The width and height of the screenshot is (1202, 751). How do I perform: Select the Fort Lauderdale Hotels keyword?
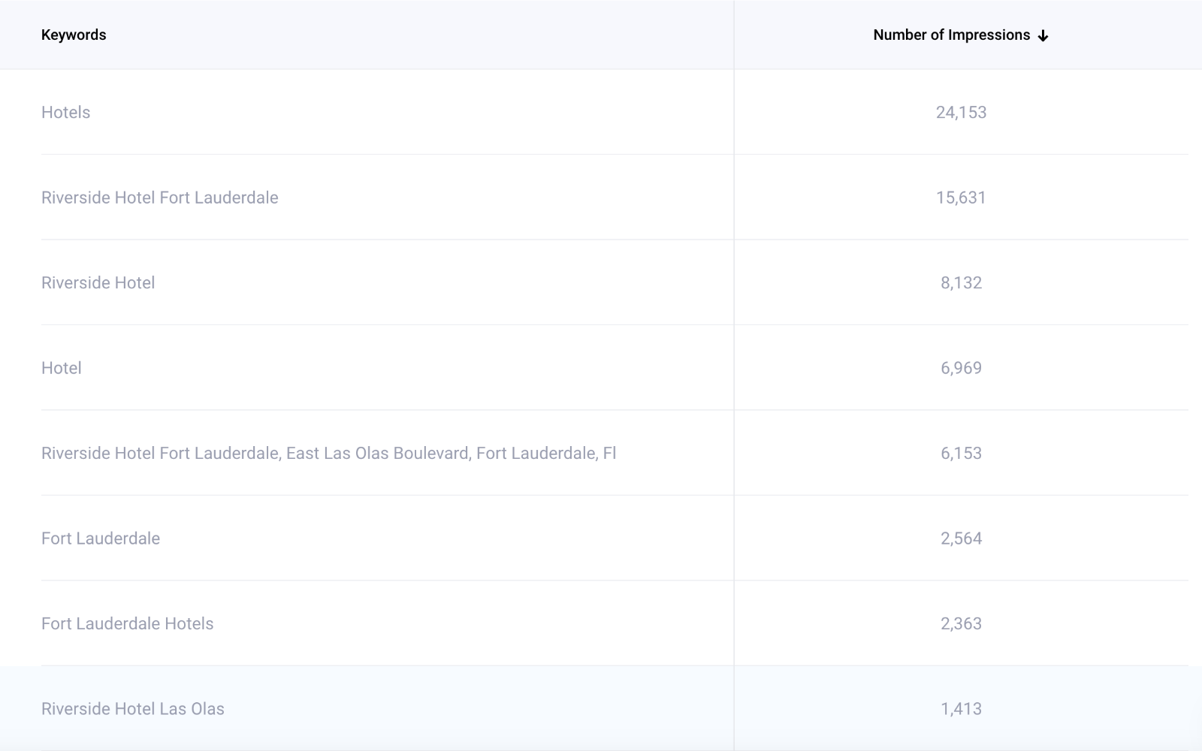[127, 624]
